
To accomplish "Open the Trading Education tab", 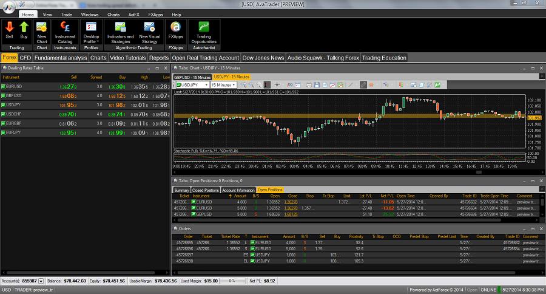I will 384,58.
